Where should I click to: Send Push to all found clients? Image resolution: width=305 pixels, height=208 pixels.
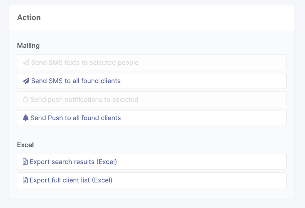(76, 118)
